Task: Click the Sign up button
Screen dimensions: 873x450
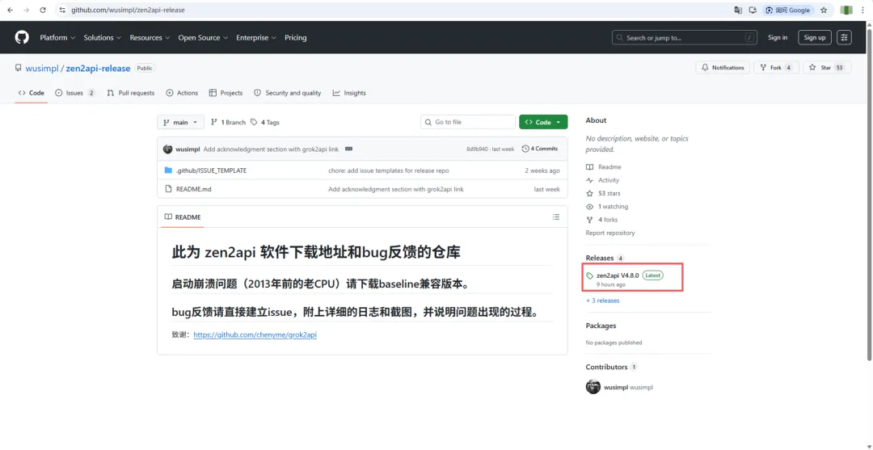Action: point(815,37)
